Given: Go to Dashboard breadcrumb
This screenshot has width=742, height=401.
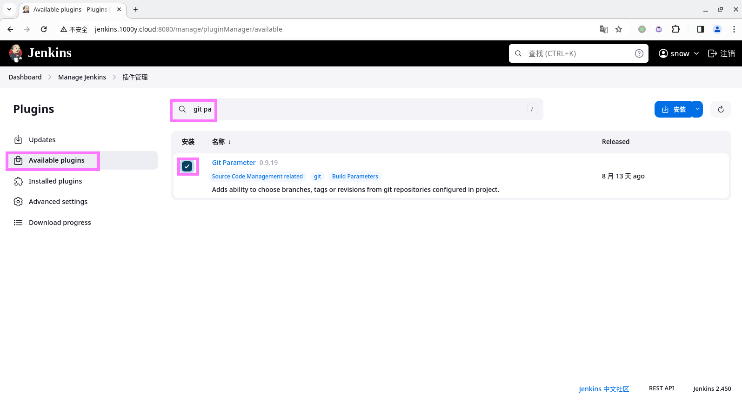Looking at the screenshot, I should click(25, 77).
